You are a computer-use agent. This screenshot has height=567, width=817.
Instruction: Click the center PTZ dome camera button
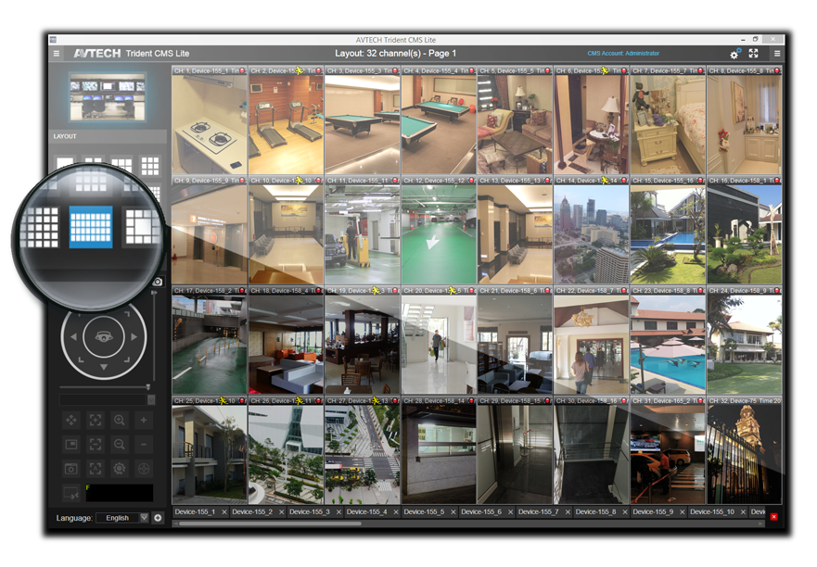(x=102, y=337)
